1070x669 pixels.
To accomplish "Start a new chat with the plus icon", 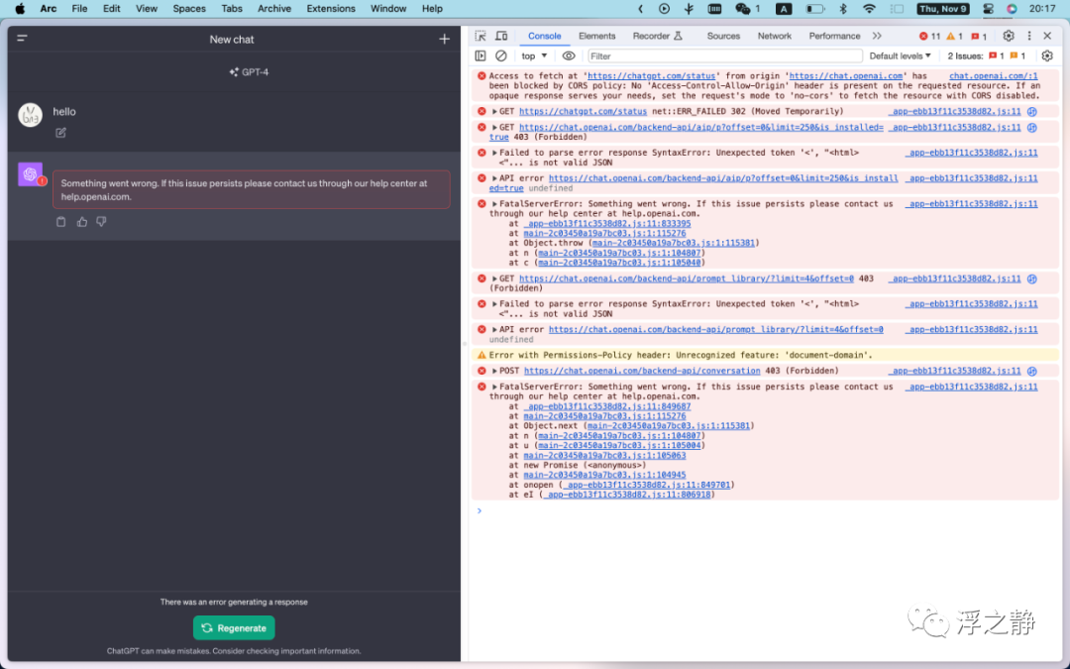I will coord(444,39).
